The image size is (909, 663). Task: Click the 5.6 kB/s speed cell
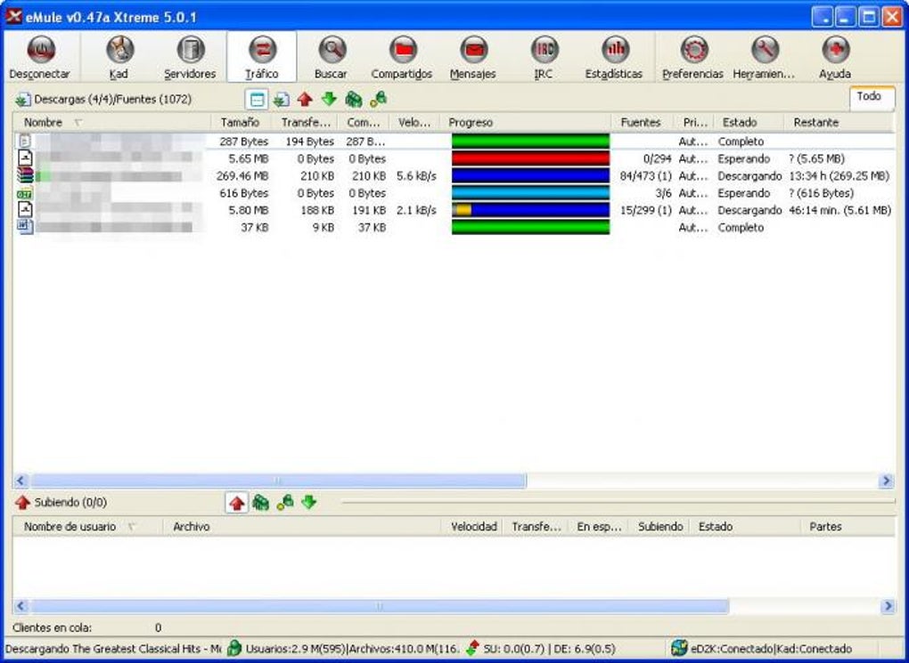[x=416, y=176]
